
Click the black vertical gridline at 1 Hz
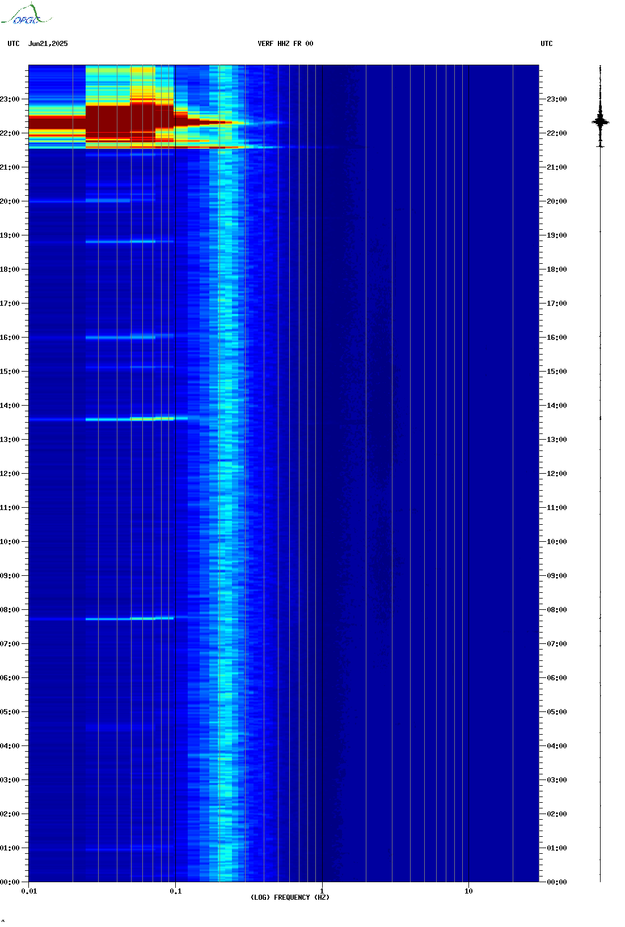(322, 474)
